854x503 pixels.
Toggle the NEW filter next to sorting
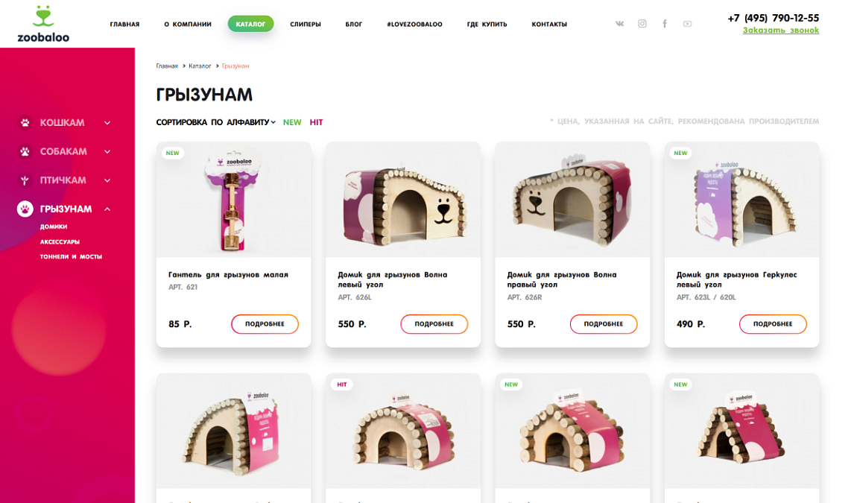(x=292, y=122)
